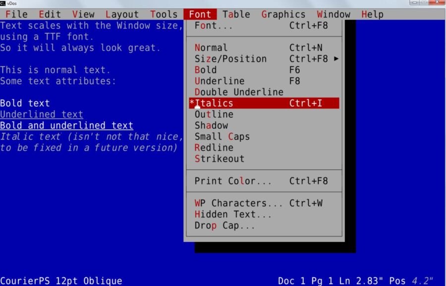Open the View menu
The width and height of the screenshot is (446, 286).
coord(83,14)
